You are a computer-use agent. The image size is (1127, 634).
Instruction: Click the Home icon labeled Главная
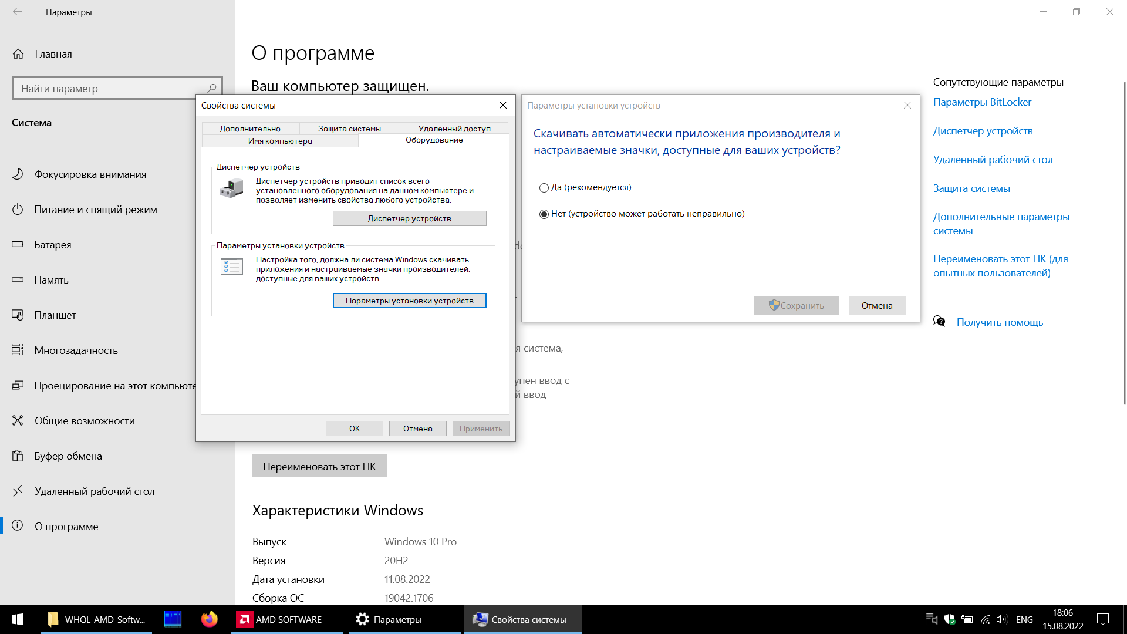coord(18,54)
